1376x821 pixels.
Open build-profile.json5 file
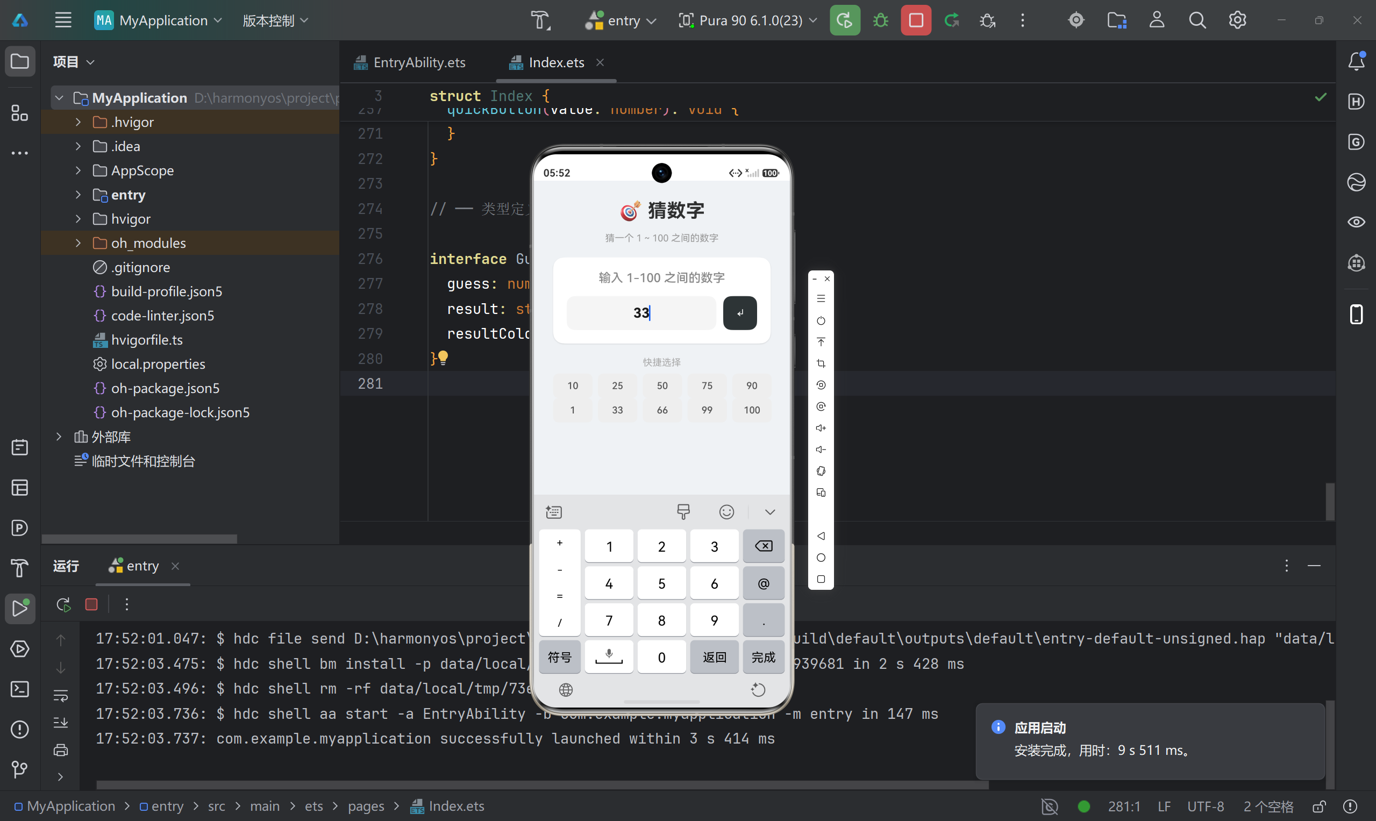167,291
